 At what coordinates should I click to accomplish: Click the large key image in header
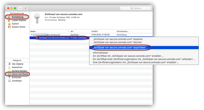tap(37, 18)
